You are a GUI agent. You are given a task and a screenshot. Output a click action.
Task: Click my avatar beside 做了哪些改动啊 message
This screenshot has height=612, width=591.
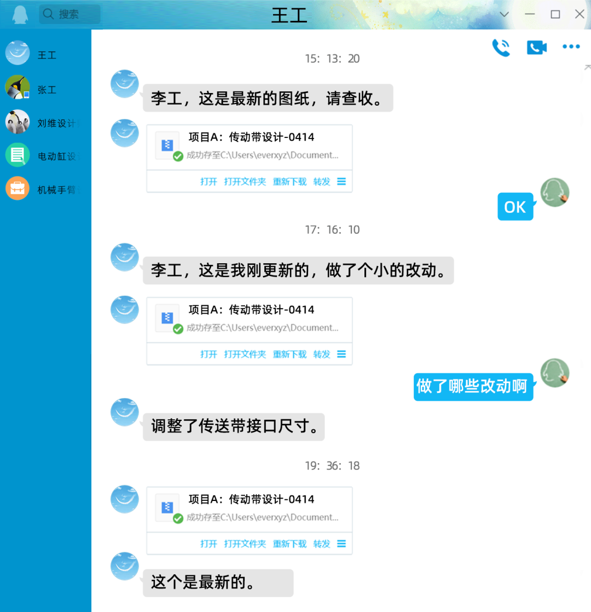pyautogui.click(x=555, y=373)
